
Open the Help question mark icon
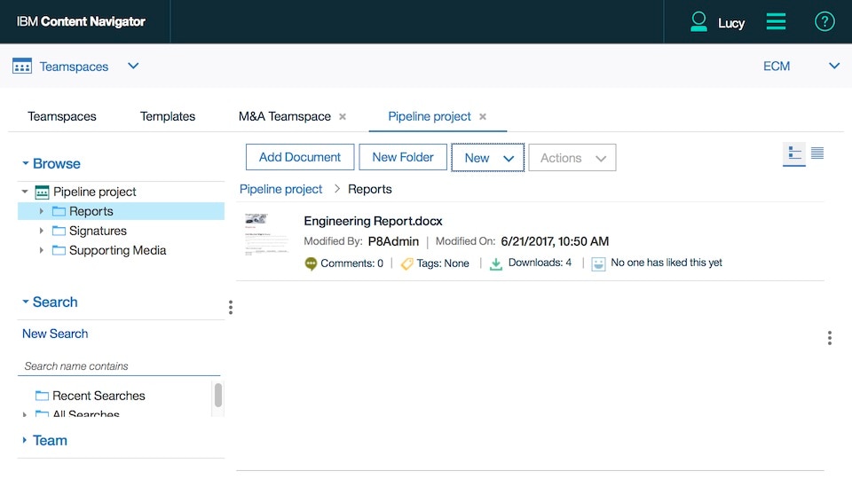(824, 22)
